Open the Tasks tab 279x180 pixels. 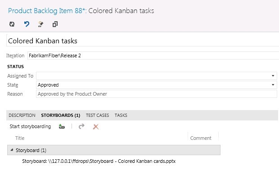point(121,115)
